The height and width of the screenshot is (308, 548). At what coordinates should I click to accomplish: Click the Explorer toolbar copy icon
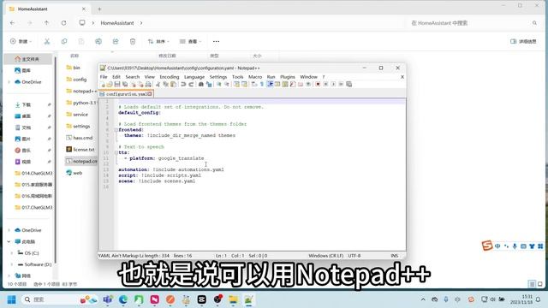tap(64, 41)
